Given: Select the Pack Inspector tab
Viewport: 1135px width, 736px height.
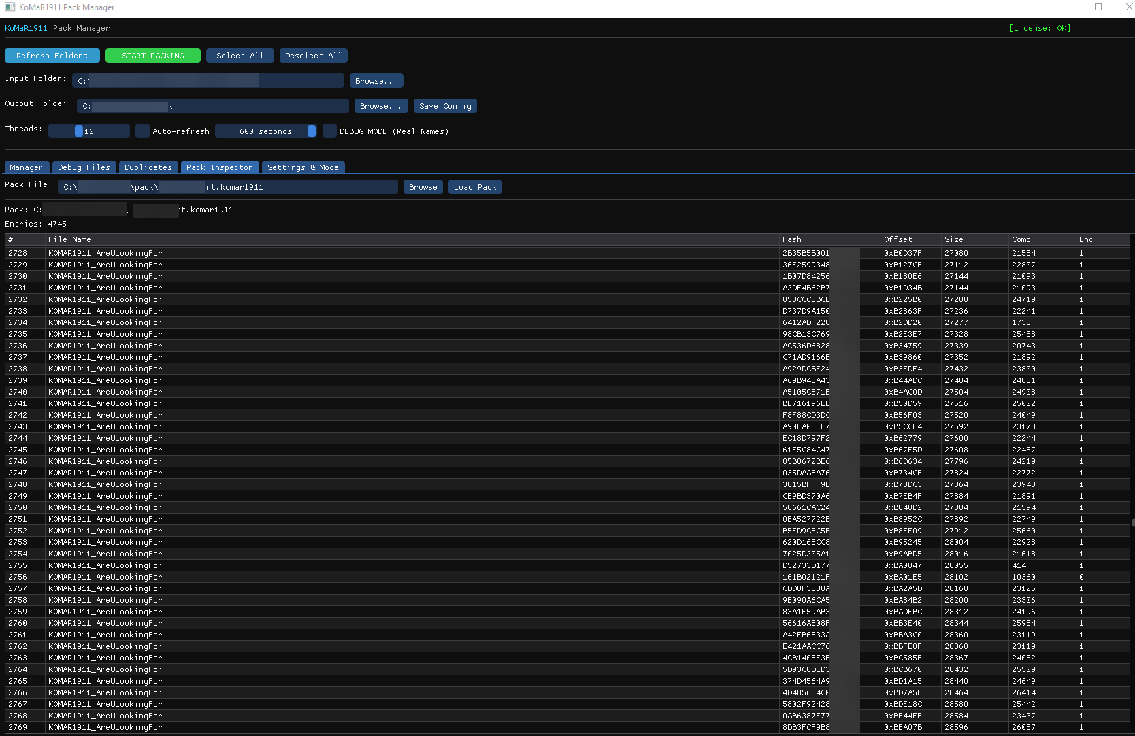Looking at the screenshot, I should tap(220, 167).
